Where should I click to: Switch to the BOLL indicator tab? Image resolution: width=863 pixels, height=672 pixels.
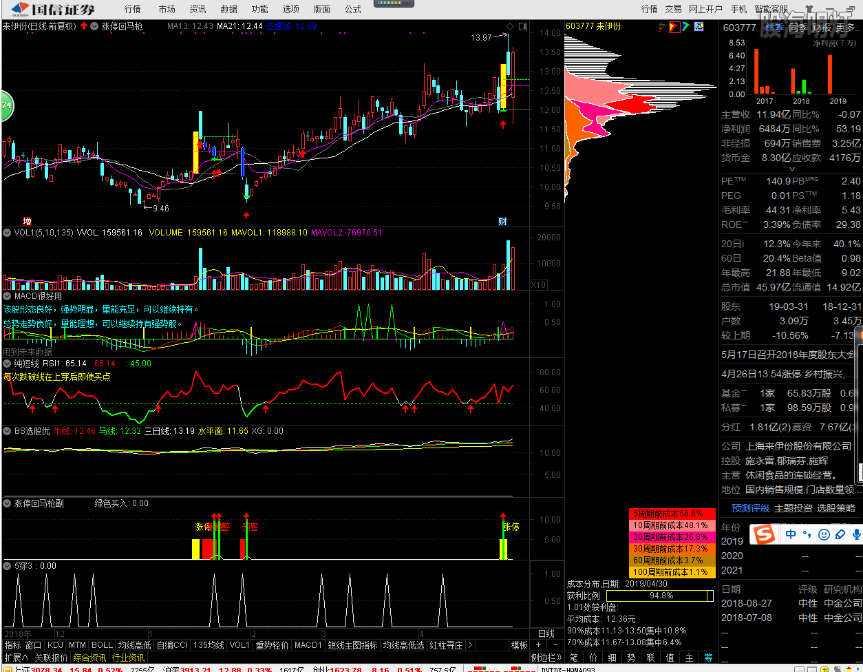[102, 645]
